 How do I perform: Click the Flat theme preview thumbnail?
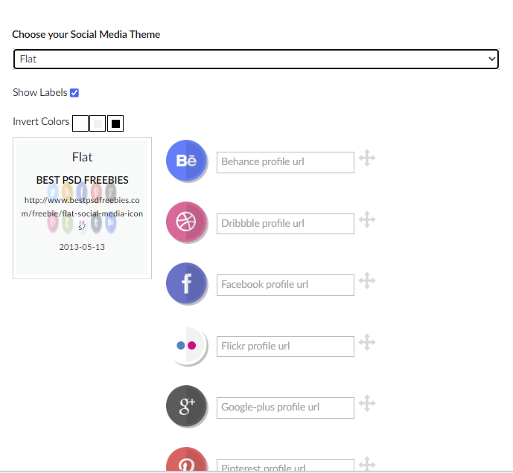pos(82,208)
